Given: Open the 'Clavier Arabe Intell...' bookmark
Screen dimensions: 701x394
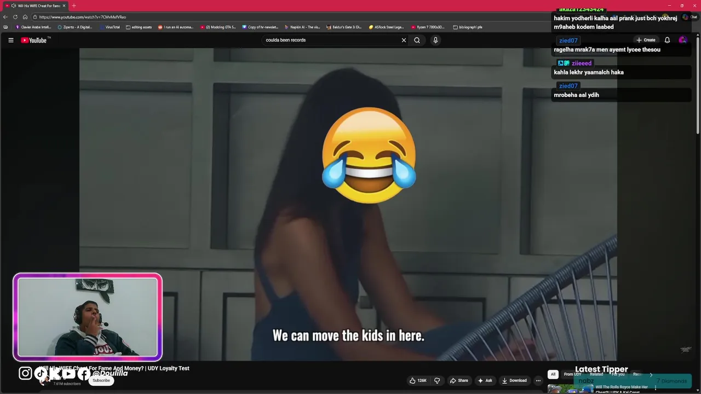Looking at the screenshot, I should 33,27.
